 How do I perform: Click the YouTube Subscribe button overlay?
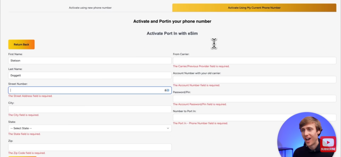328,144
